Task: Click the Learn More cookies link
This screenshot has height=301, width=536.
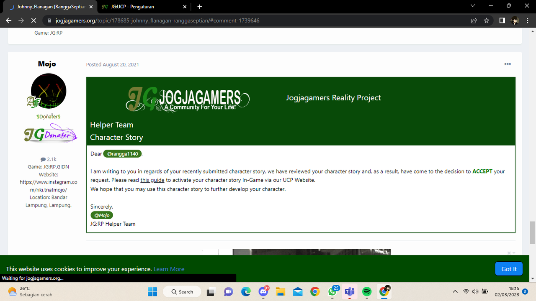Action: tap(169, 269)
